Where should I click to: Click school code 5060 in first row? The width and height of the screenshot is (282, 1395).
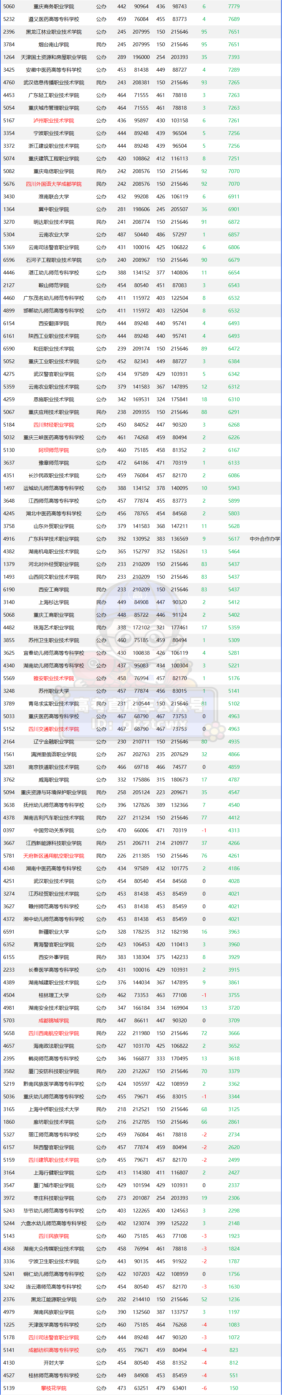click(x=9, y=7)
